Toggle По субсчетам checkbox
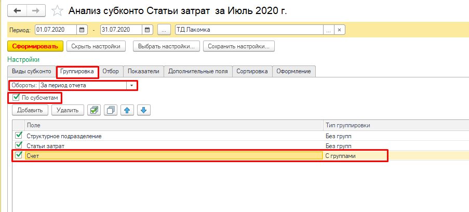The image size is (469, 212). click(16, 98)
